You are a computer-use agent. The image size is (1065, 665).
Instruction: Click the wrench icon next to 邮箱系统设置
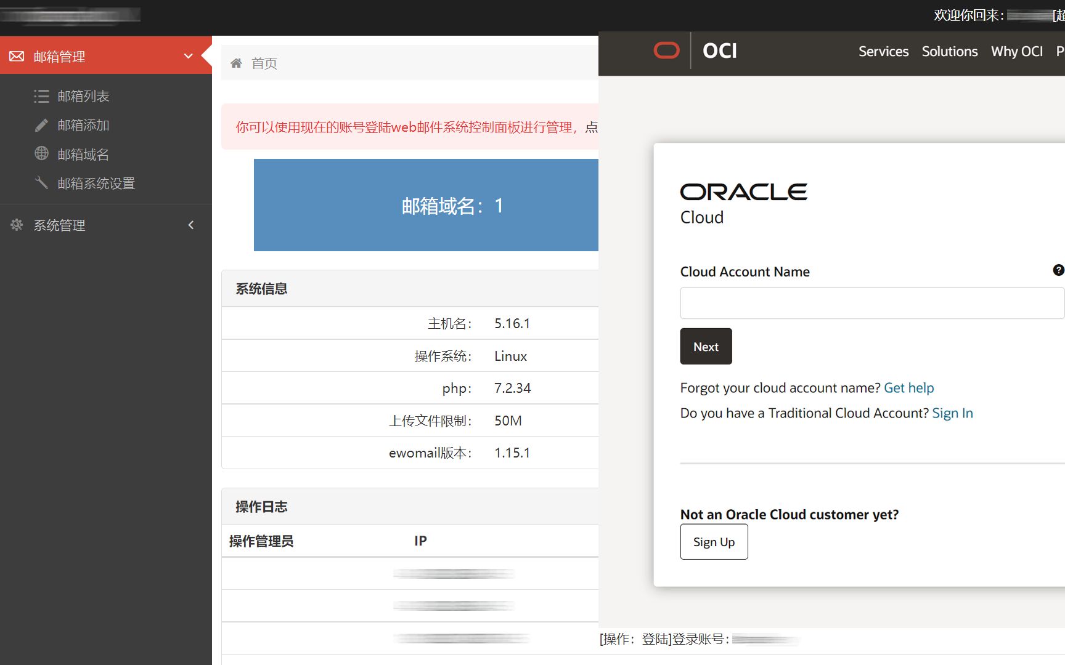(41, 182)
